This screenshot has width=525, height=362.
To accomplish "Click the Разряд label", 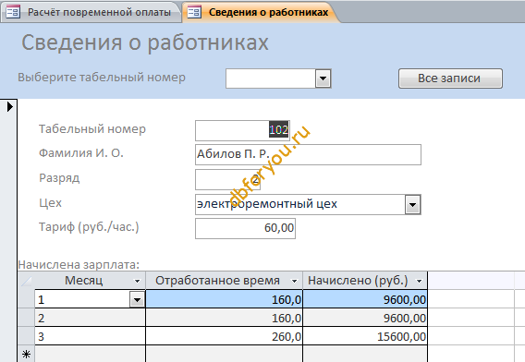I will click(59, 178).
